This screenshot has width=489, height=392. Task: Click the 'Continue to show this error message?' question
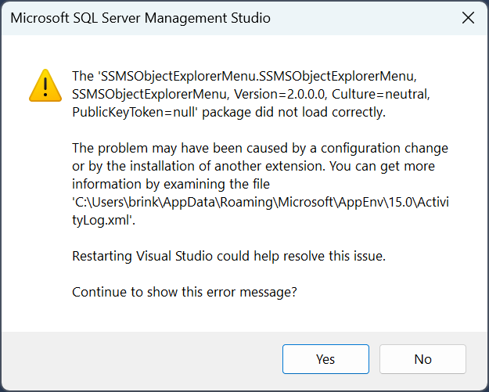(185, 293)
